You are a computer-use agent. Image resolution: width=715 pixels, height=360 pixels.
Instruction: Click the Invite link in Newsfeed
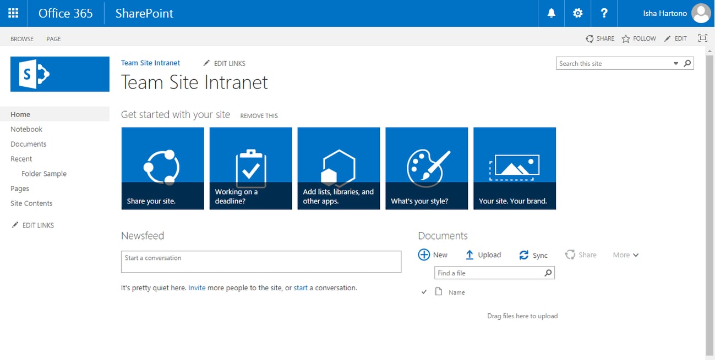(197, 287)
